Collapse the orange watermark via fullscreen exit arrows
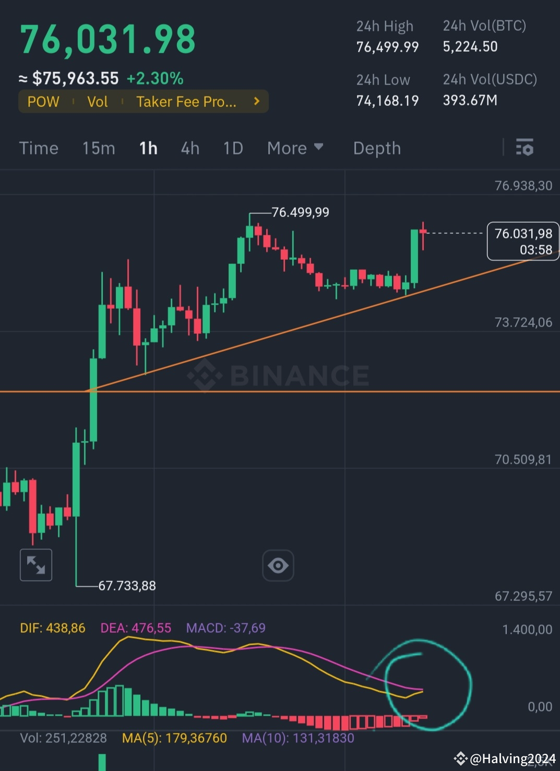560x771 pixels. point(35,565)
